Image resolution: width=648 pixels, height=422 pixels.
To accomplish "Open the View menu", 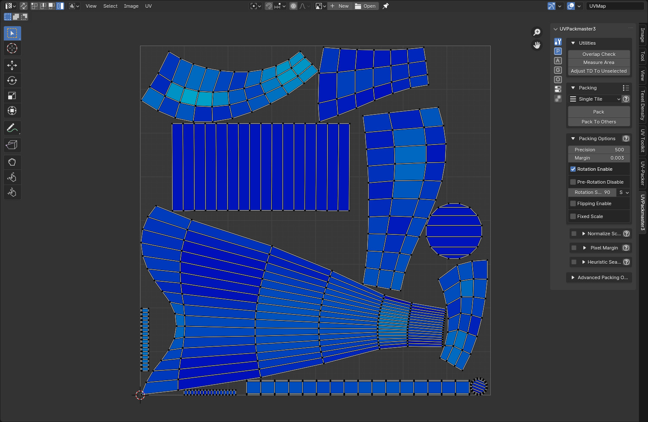I will point(91,6).
